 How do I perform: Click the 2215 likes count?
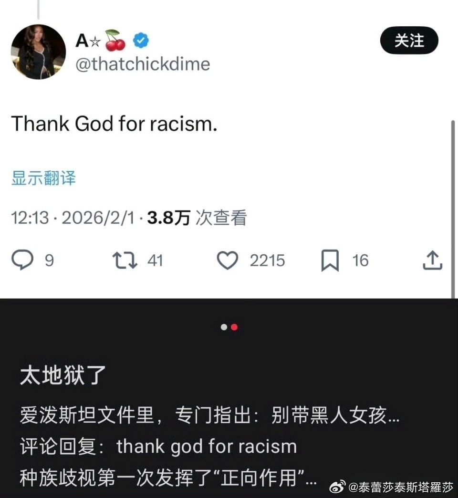(x=268, y=260)
